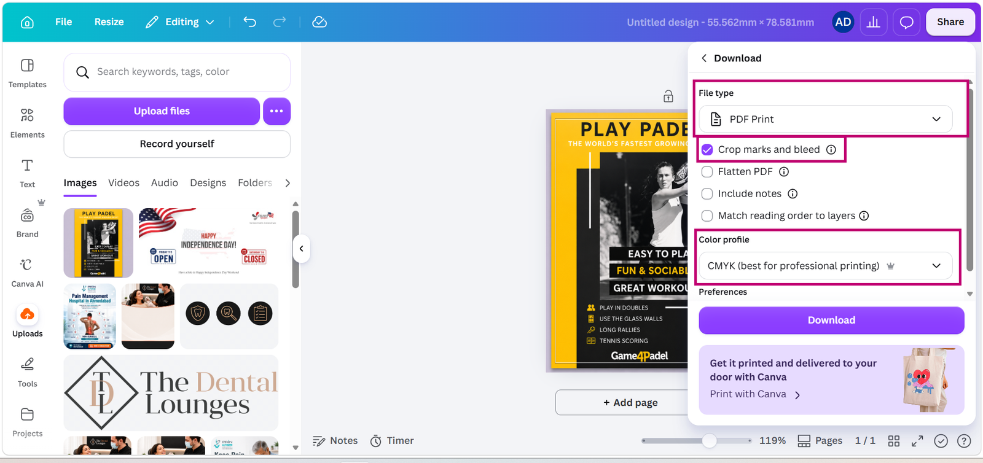This screenshot has height=463, width=983.
Task: Open the Timer tool
Action: 392,441
